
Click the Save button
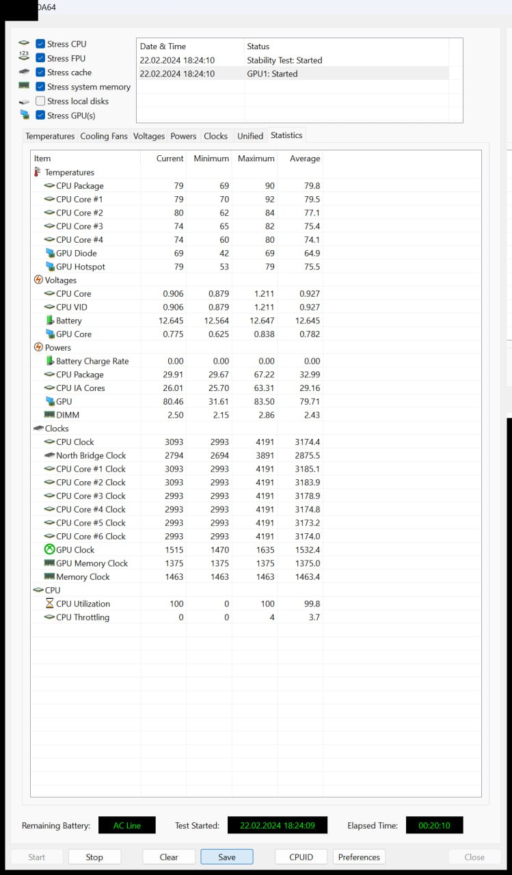point(227,857)
